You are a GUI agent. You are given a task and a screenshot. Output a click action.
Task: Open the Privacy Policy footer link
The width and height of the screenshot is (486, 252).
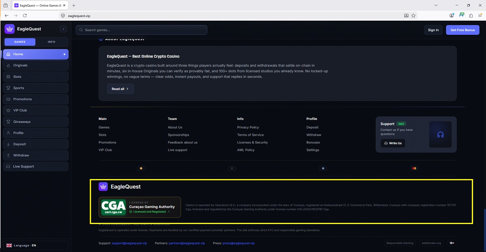[248, 127]
